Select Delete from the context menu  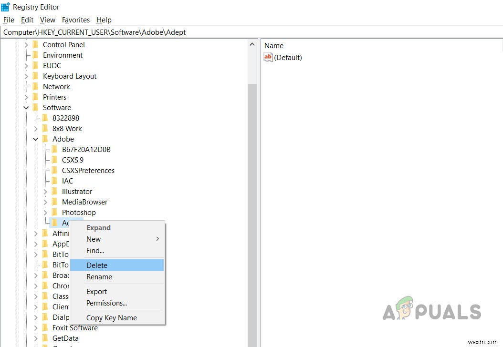97,265
